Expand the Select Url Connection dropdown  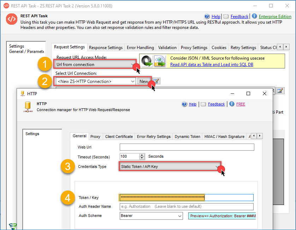(133, 81)
